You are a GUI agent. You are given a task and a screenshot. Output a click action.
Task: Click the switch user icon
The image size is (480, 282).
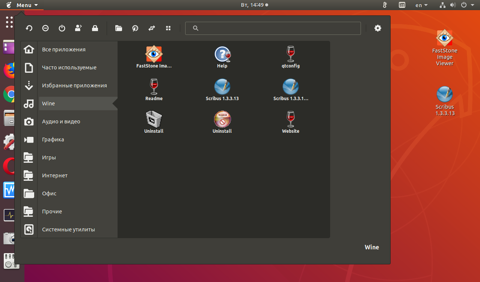(x=78, y=28)
